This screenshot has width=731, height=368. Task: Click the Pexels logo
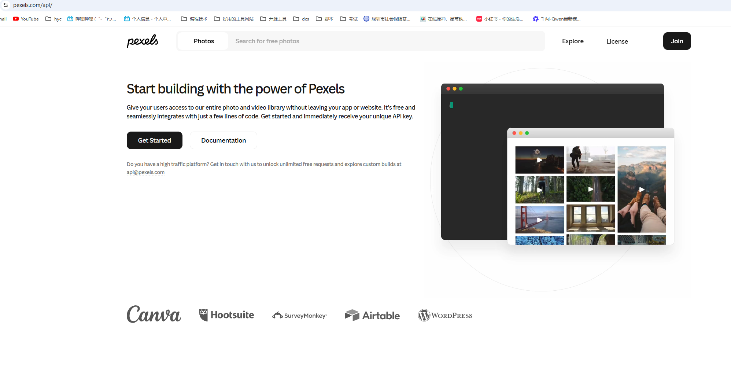coord(143,41)
